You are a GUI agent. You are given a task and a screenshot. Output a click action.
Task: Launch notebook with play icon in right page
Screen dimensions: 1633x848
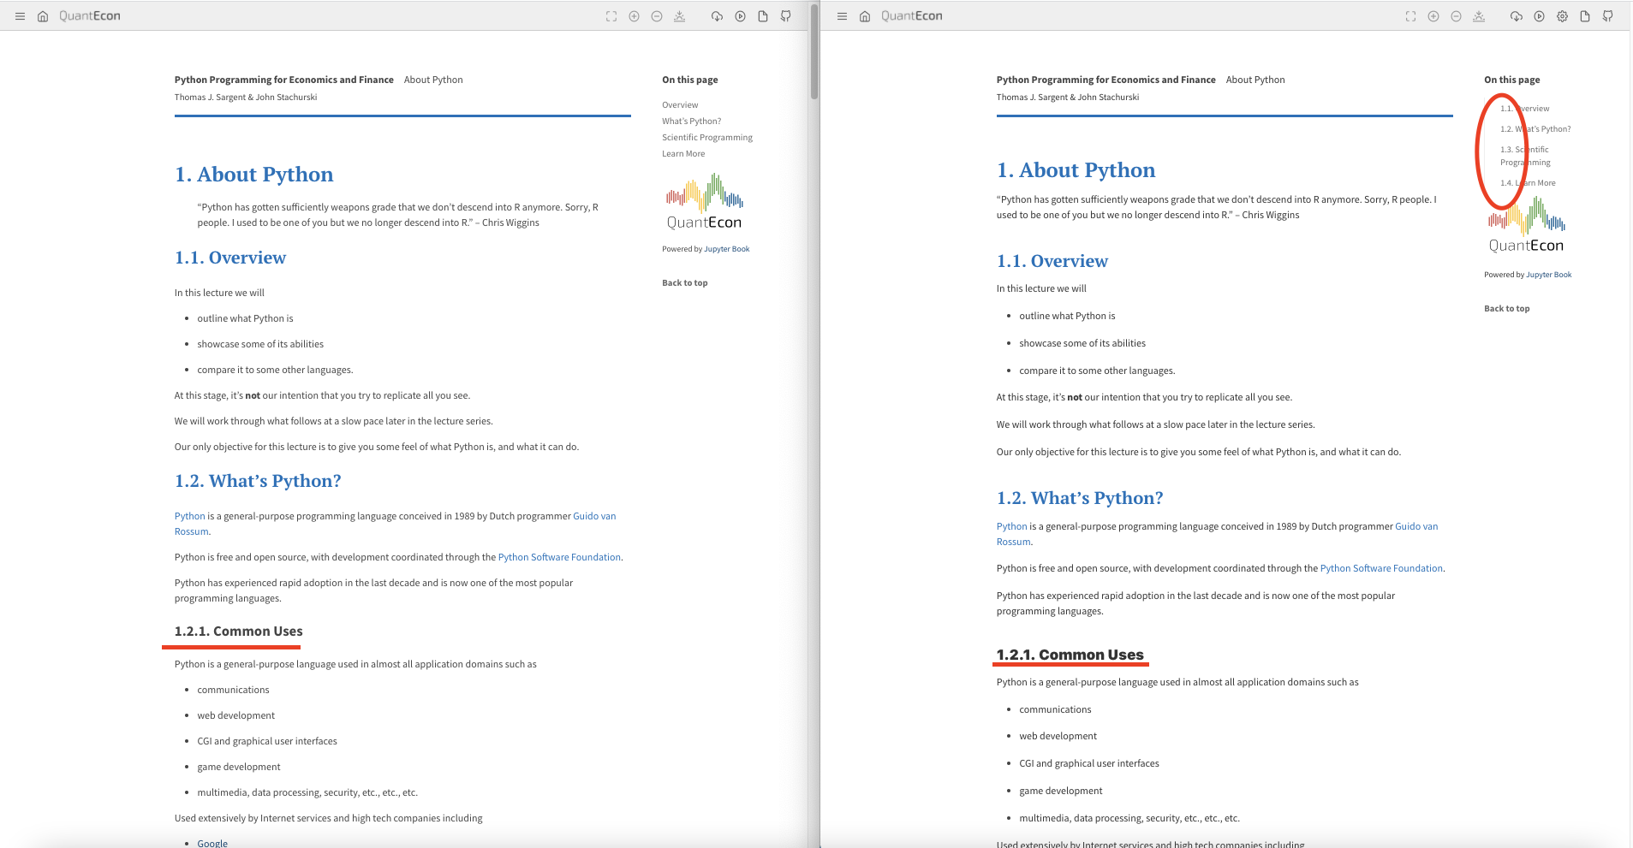pyautogui.click(x=1540, y=16)
